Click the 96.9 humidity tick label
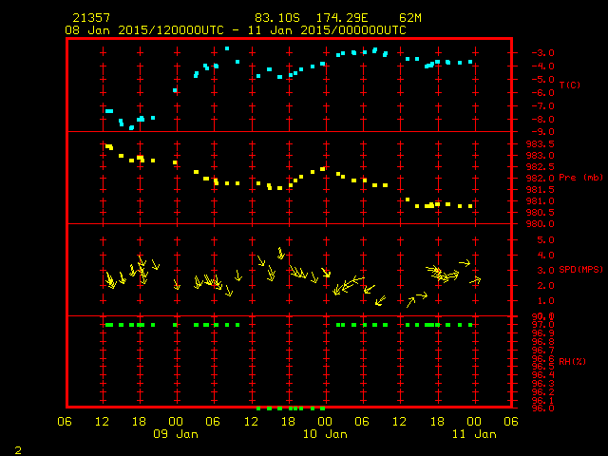The width and height of the screenshot is (608, 456). click(x=542, y=333)
